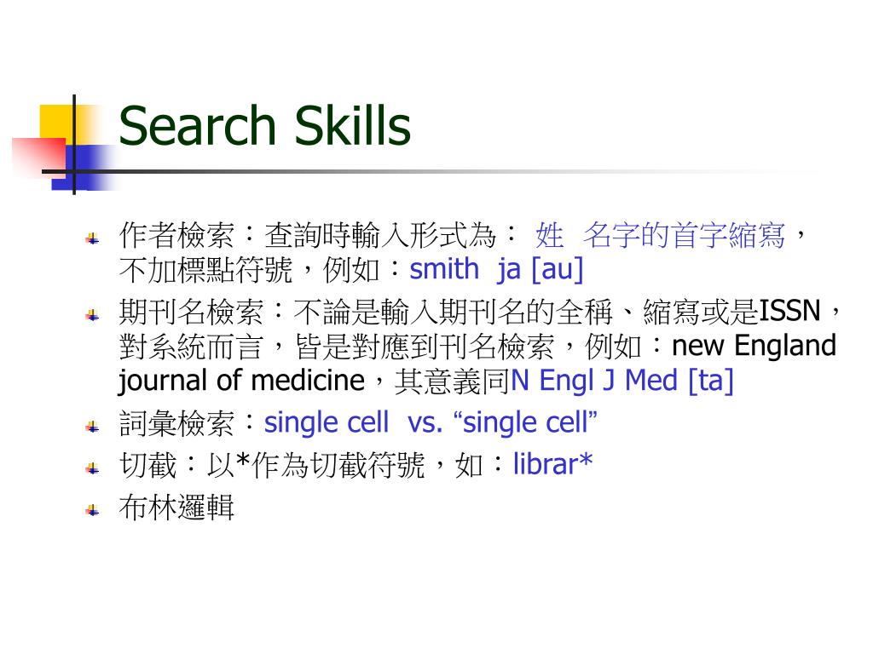
Task: Click the Search Skills title
Action: click(265, 126)
